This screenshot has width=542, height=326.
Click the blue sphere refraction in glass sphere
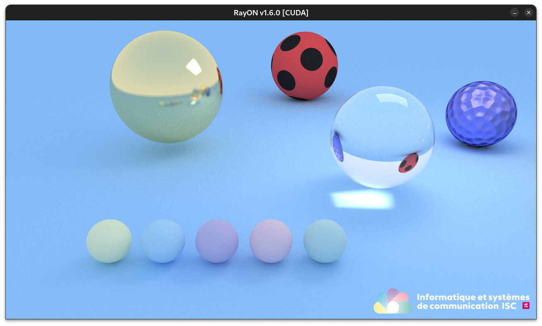[x=338, y=147]
